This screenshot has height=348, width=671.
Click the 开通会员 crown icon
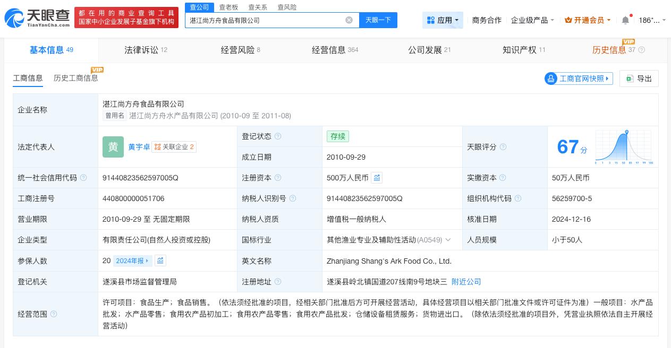568,20
